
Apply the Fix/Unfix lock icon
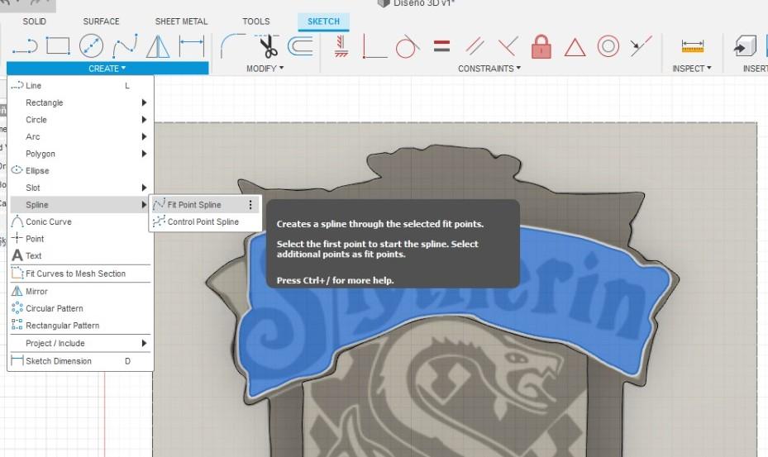pos(541,46)
